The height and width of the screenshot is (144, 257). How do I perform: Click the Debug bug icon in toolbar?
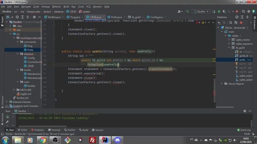click(219, 12)
